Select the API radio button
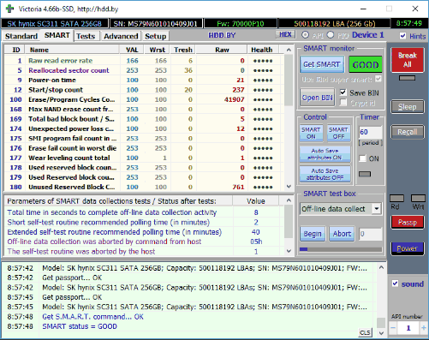429x340 pixels. coord(305,35)
